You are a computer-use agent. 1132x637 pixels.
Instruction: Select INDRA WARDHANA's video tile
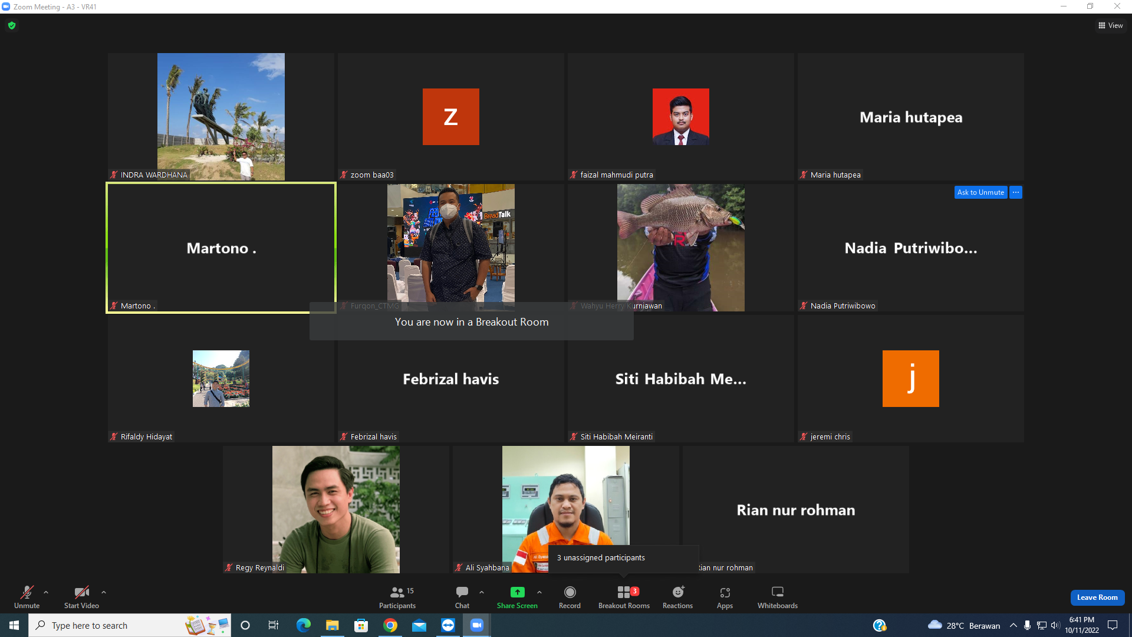221,117
